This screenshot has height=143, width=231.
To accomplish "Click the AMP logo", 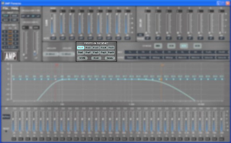I will coord(10,56).
